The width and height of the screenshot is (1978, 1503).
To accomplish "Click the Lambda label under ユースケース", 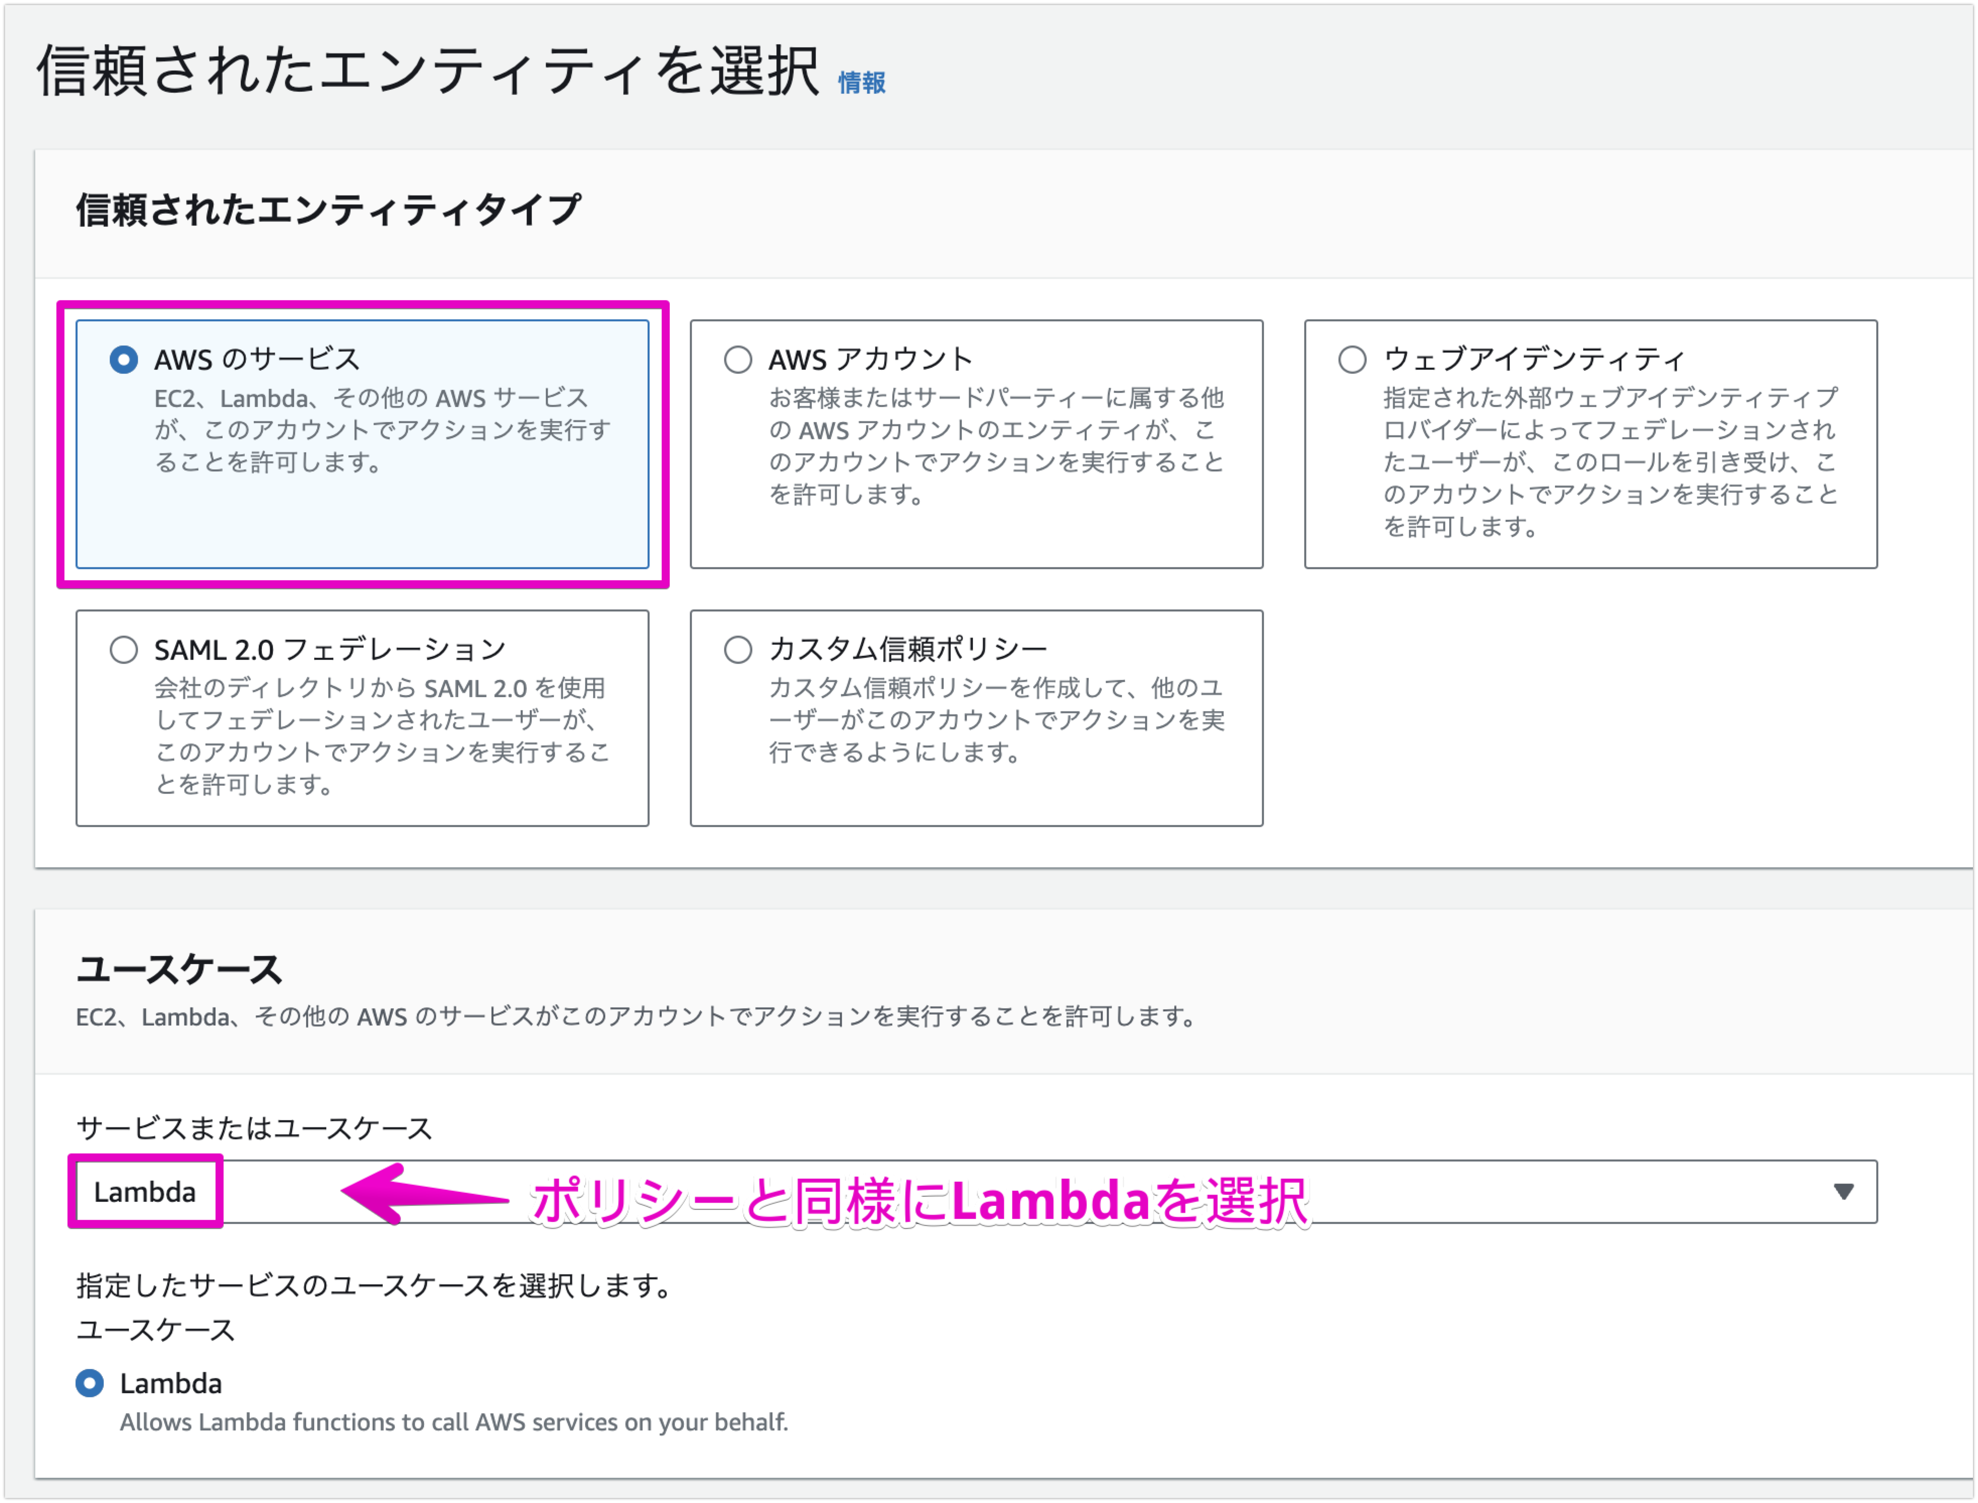I will pos(171,1383).
